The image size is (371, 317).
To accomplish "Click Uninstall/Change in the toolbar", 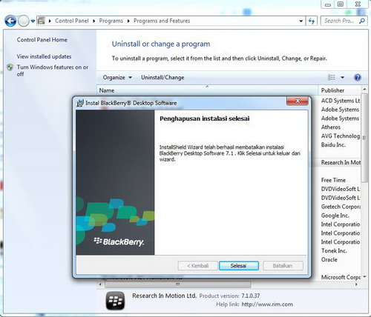I will 162,78.
